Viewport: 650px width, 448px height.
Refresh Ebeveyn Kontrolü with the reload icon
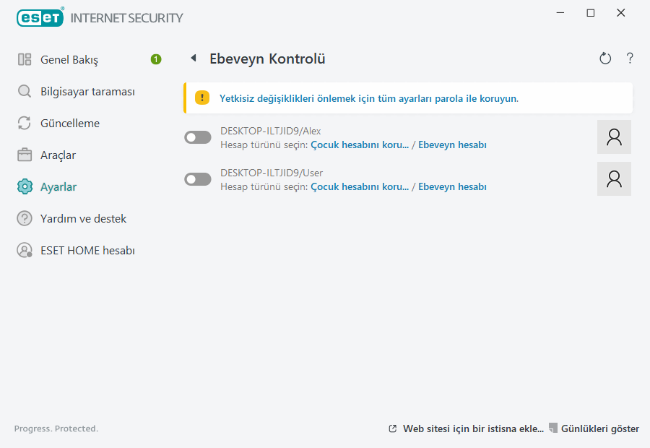click(x=605, y=58)
